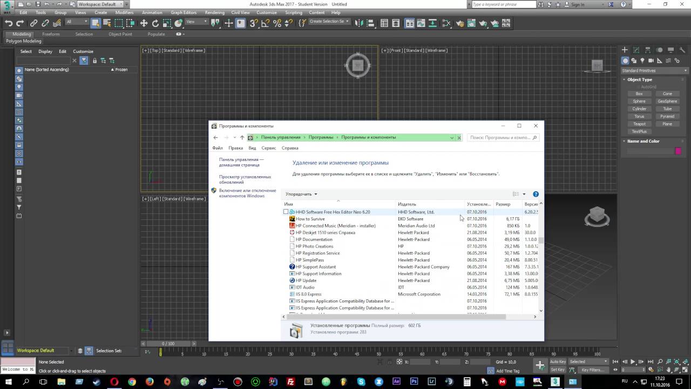The width and height of the screenshot is (691, 389).
Task: Open the address bar history dropdown arrow
Action: click(452, 138)
